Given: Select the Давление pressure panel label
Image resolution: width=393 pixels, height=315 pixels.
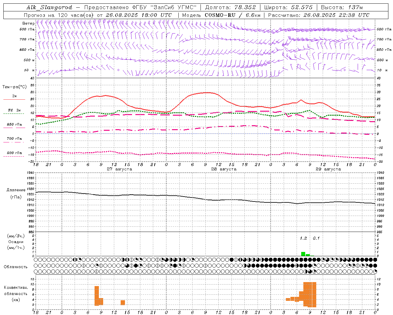Looking at the screenshot, I should click(x=16, y=190).
